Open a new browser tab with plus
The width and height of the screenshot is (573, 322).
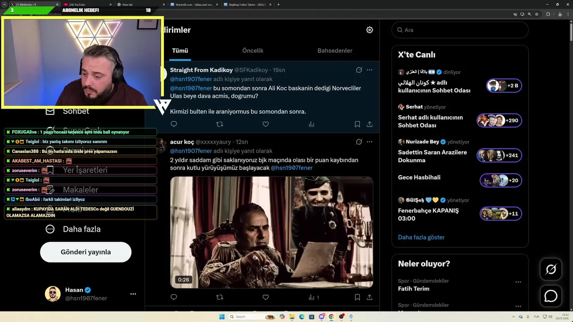click(278, 4)
